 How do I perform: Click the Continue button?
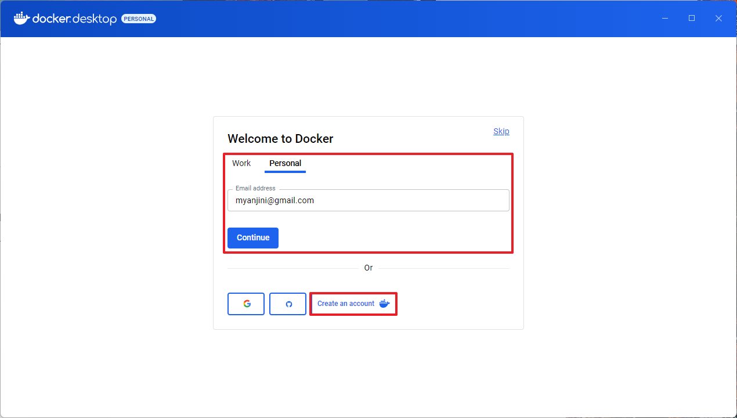pyautogui.click(x=253, y=238)
